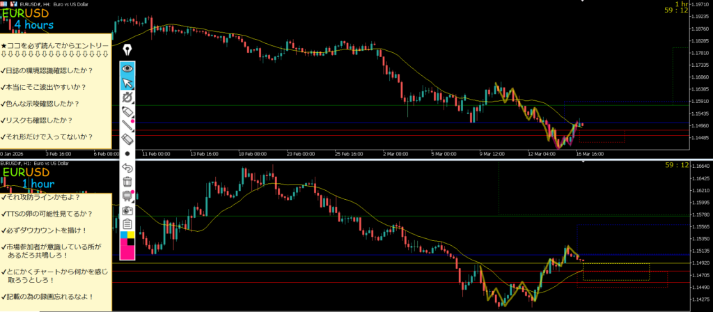Click the clipboard icon in the toolbar
The width and height of the screenshot is (713, 312).
pos(127,224)
